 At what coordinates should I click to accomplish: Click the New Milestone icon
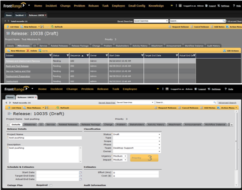point(8,51)
